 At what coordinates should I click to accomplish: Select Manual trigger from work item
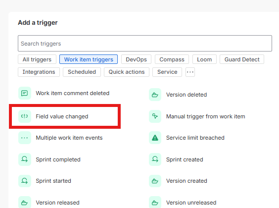(197, 116)
